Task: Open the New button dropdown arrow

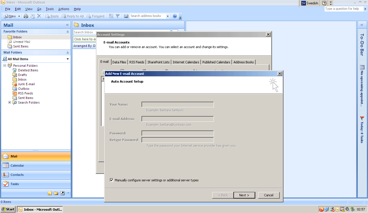Action: click(19, 16)
